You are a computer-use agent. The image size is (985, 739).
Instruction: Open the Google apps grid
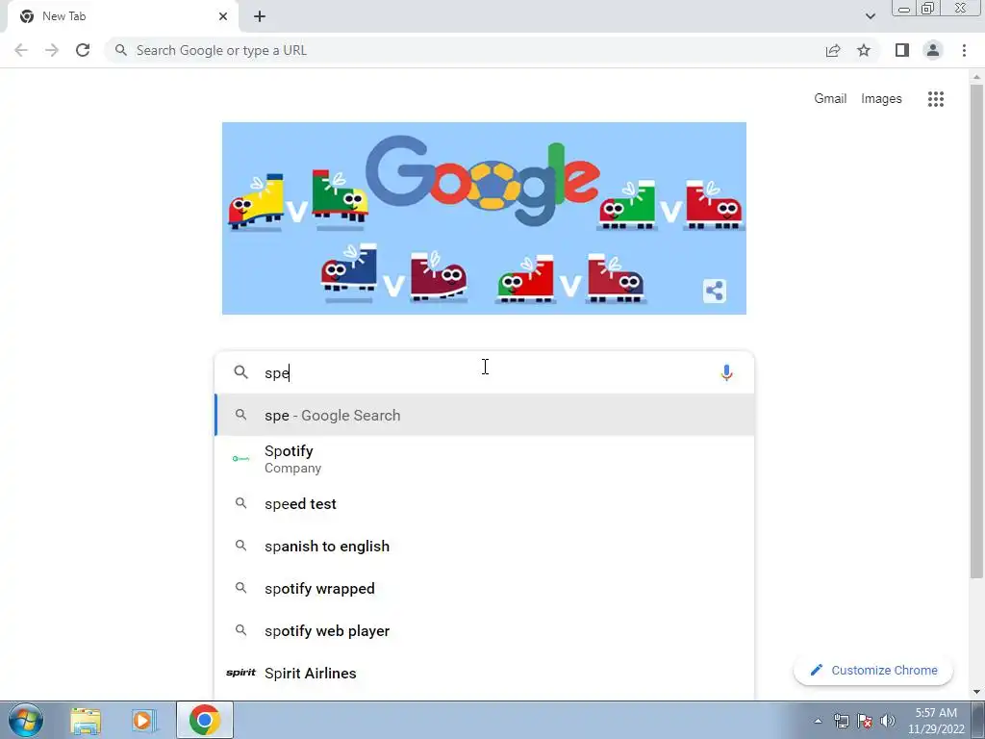(936, 99)
